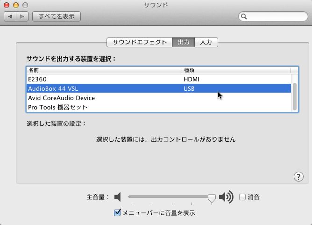The image size is (312, 225).
Task: Minimize the サウンド window with yellow button
Action: pyautogui.click(x=16, y=5)
